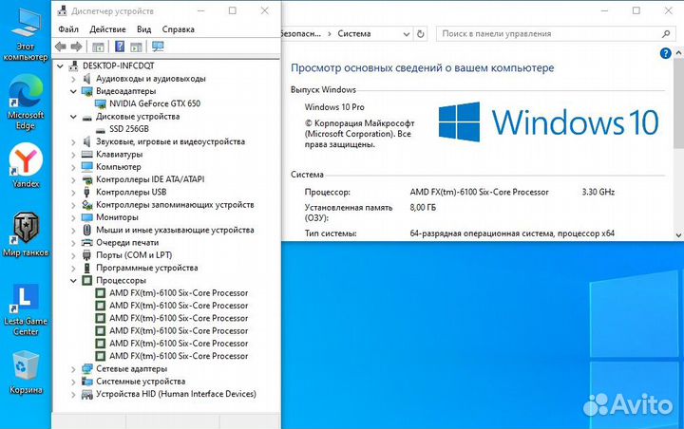Select 'Компьютер' in the device tree
Image resolution: width=684 pixels, height=429 pixels.
(x=118, y=166)
